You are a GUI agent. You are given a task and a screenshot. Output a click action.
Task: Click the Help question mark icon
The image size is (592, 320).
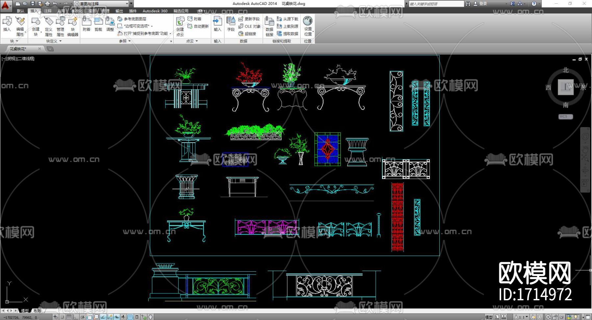(x=534, y=4)
